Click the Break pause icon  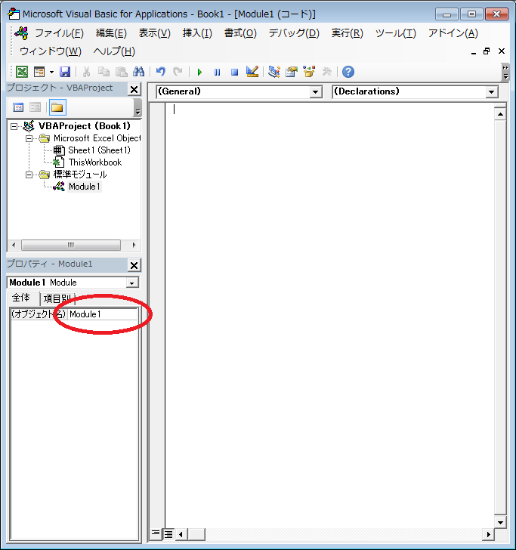click(x=217, y=73)
